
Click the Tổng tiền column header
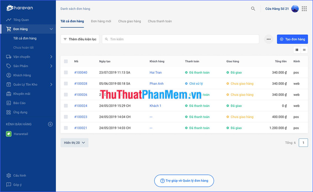[281, 61]
